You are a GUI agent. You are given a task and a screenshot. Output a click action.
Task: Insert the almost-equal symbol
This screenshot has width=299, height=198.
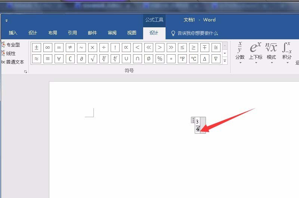(x=36, y=59)
